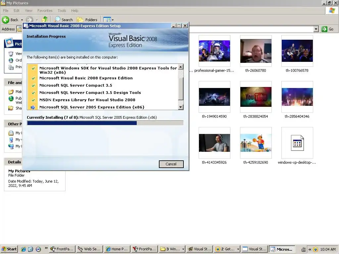This screenshot has height=254, width=339.
Task: Click the 10:04 AM taskbar clock
Action: tap(328, 249)
